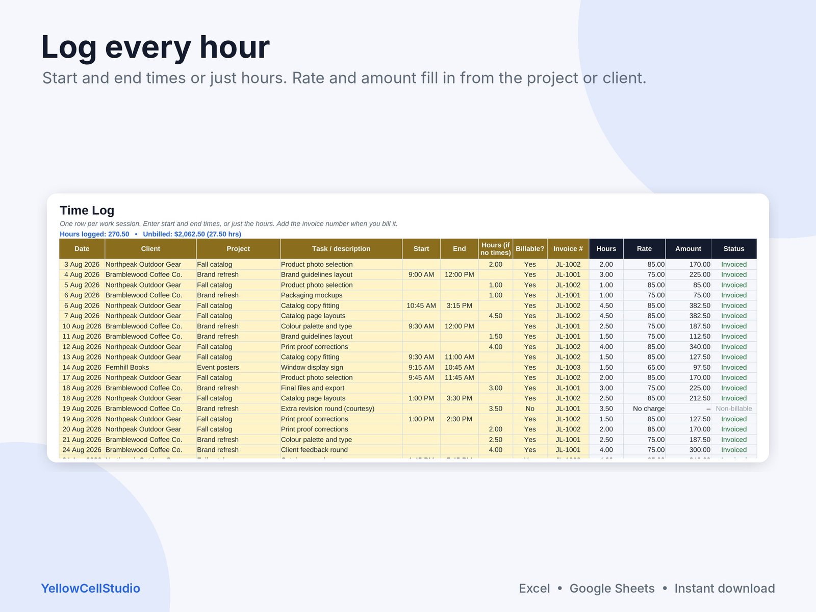The height and width of the screenshot is (612, 816).
Task: Click the Non-billable status cell
Action: (x=734, y=409)
